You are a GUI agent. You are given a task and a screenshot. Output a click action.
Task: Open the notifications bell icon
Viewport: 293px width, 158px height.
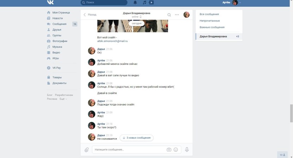click(135, 2)
